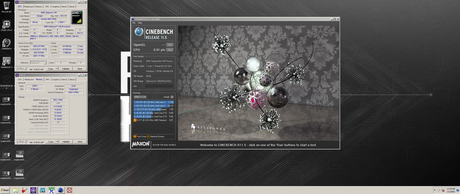This screenshot has height=194, width=460.
Task: Open Bench tab in bottom CPU-Z window
Action: (64, 79)
